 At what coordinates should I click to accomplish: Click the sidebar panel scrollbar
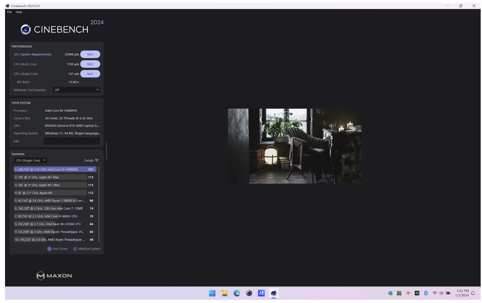[106, 151]
